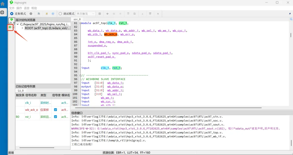Screen dimensions: 293x155
Task: Click the gear settings icon in toolbar
Action: tap(31, 14)
